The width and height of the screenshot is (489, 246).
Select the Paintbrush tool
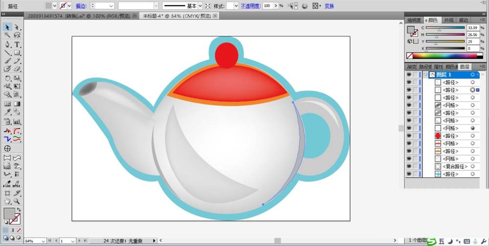(x=7, y=61)
